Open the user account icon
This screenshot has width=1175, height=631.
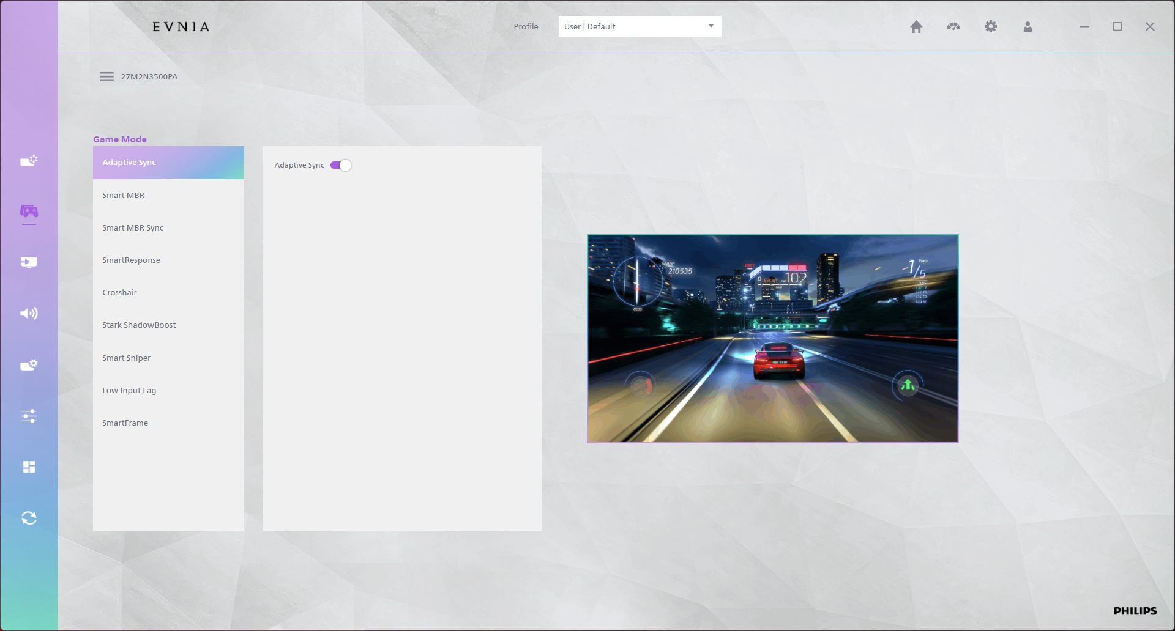(1028, 27)
